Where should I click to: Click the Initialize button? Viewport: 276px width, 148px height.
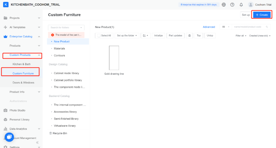(158, 36)
